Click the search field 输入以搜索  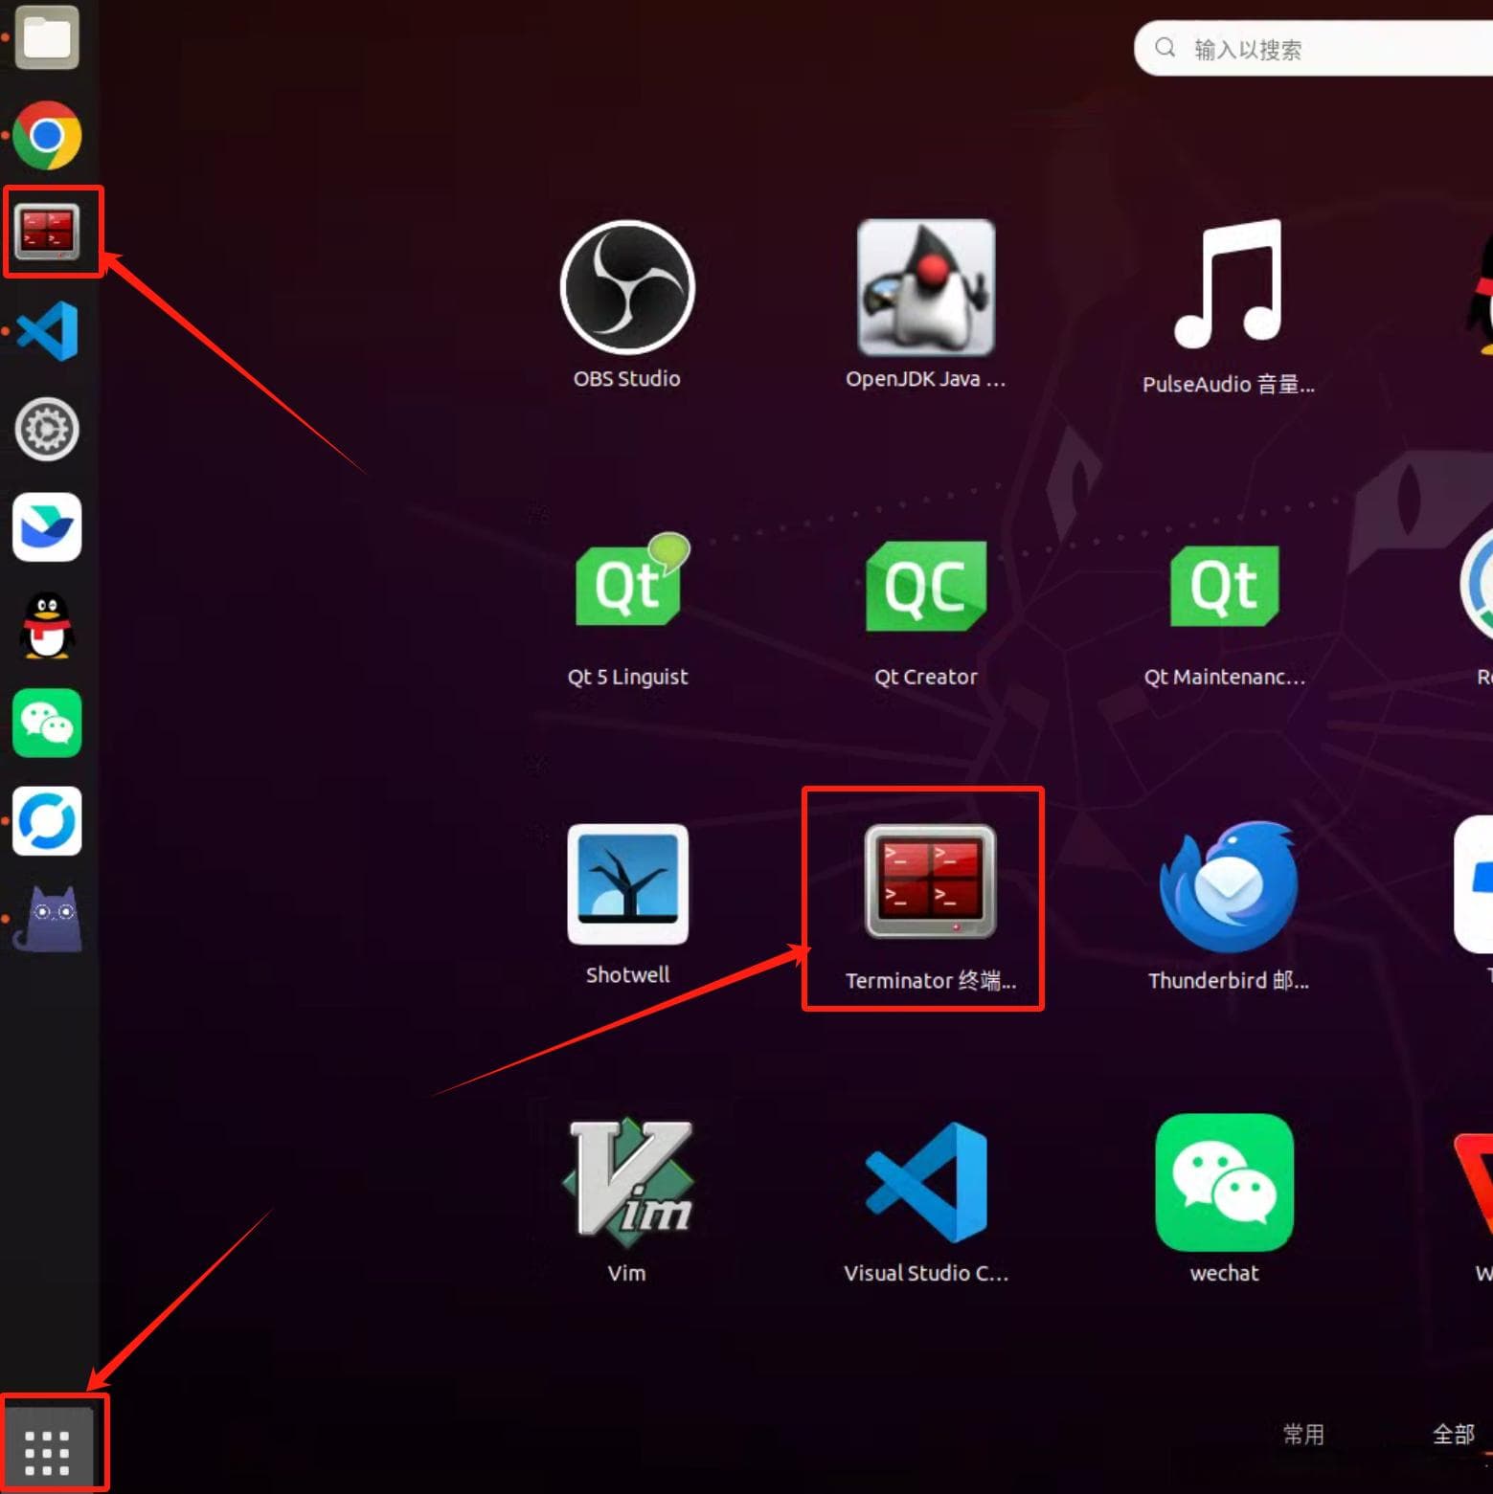pos(1313,48)
